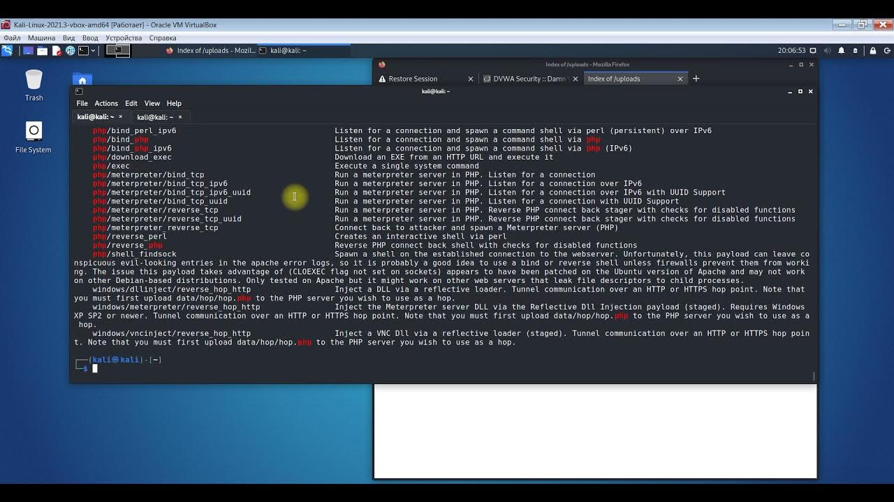Open a new Firefox tab with plus button
The width and height of the screenshot is (894, 502).
696,79
